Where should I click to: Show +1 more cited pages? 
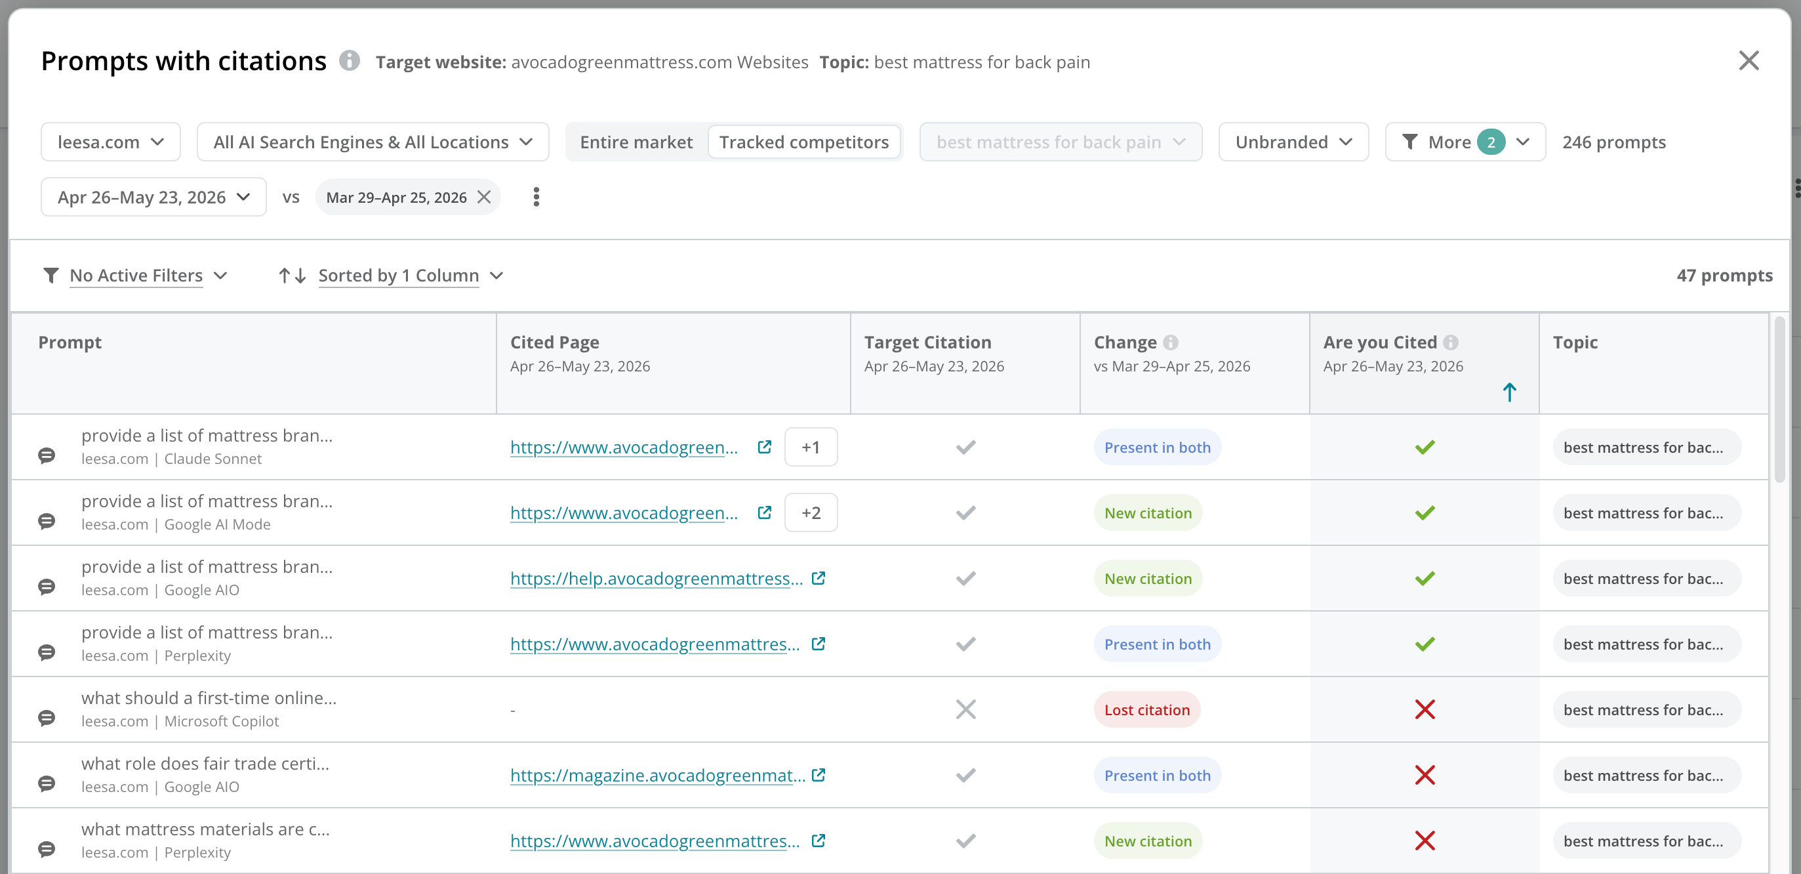coord(811,447)
